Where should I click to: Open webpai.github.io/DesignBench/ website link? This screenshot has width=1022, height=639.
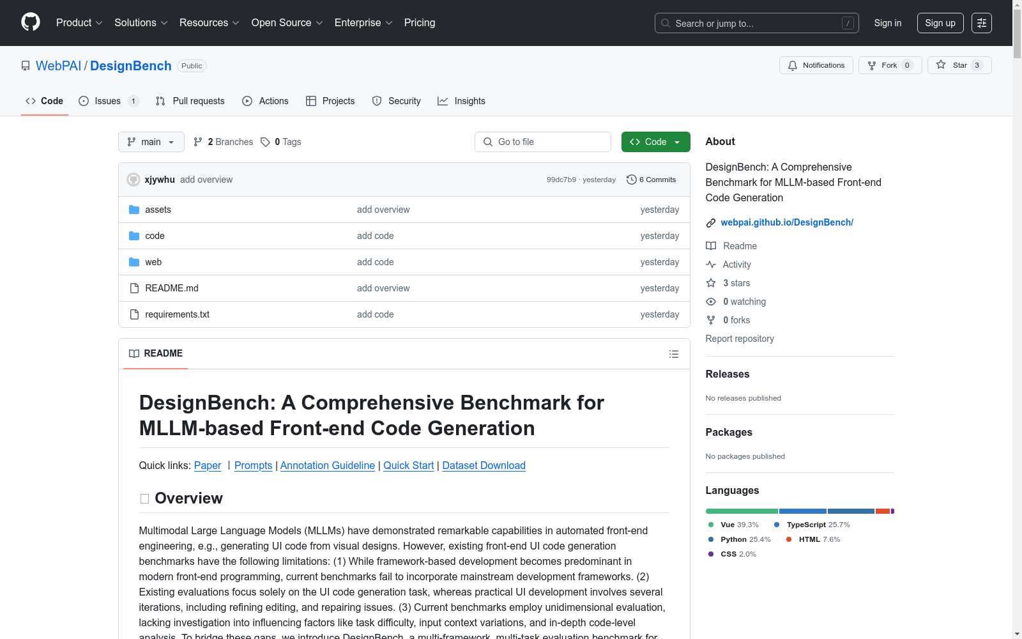(x=787, y=222)
